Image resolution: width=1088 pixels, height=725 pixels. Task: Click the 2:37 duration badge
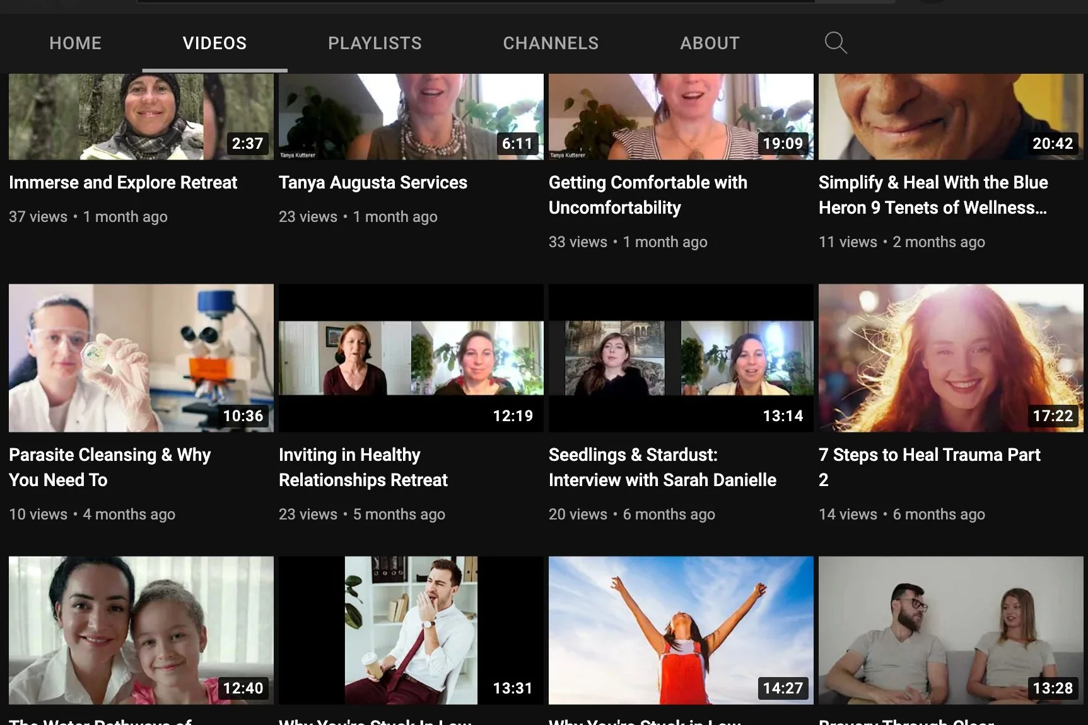(x=247, y=143)
